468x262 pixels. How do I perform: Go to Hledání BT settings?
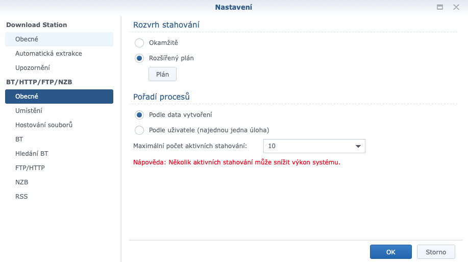pos(32,154)
